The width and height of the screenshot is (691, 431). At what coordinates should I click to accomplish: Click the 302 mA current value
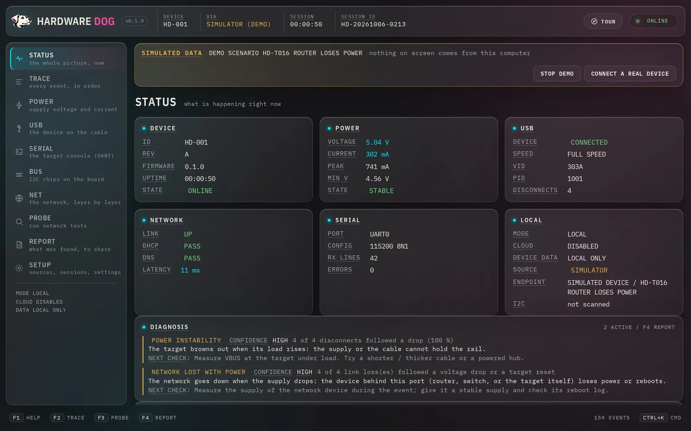377,154
